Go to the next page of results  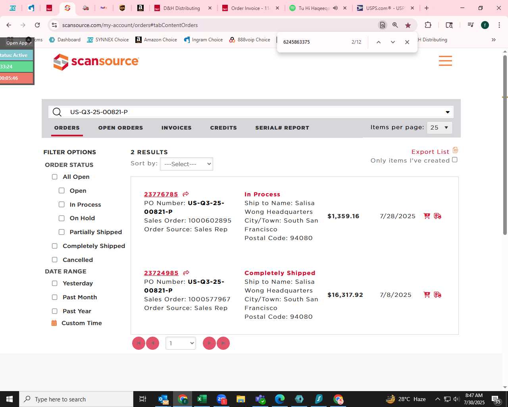click(x=209, y=343)
